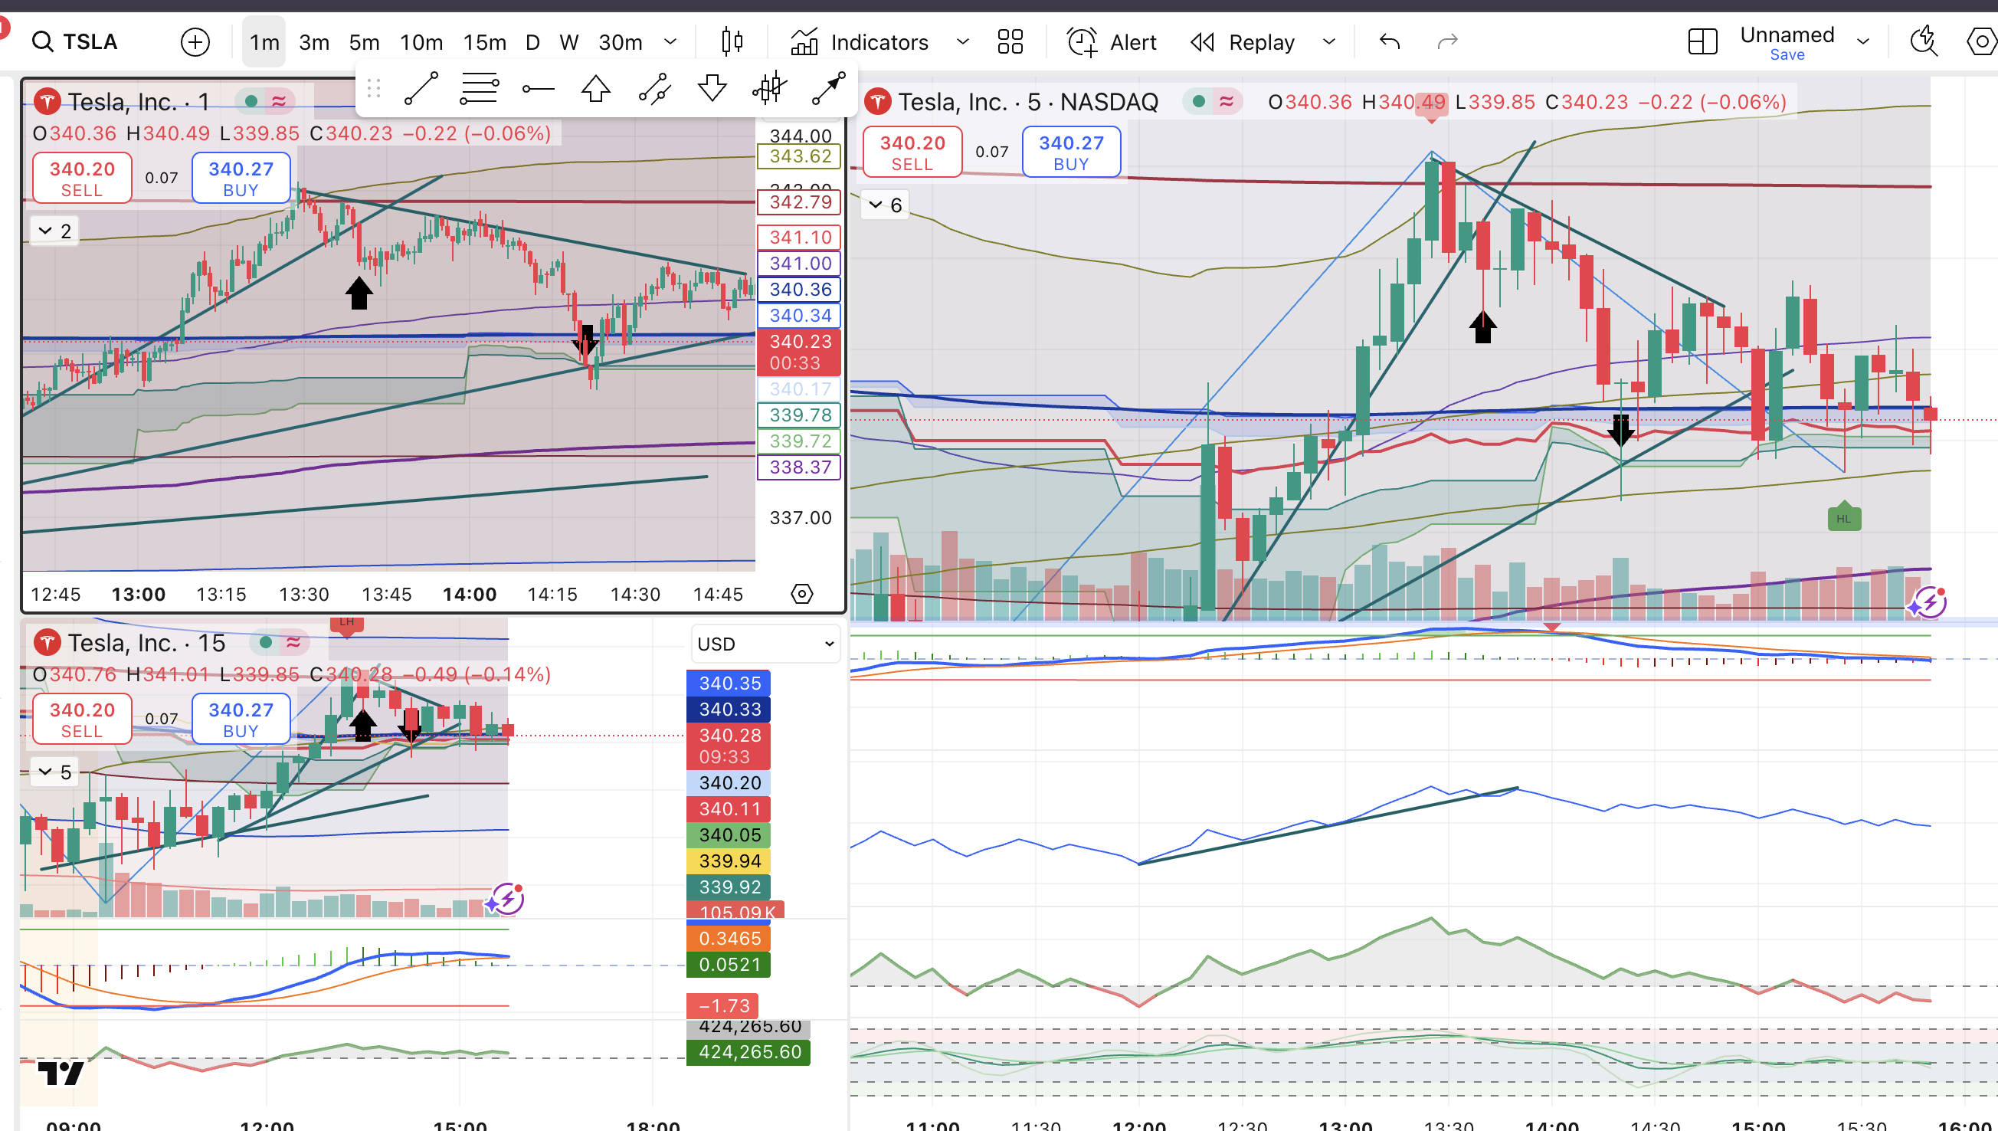Click the BUY 340.27 button on 15m chart

(241, 720)
